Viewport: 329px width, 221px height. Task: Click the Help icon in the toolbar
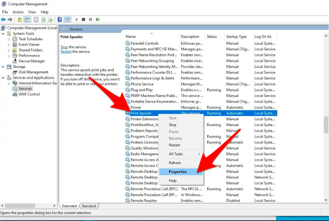coord(60,19)
